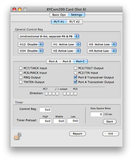Select the PI/T #2 tab
Screen dimensions: 133x161
(75, 22)
